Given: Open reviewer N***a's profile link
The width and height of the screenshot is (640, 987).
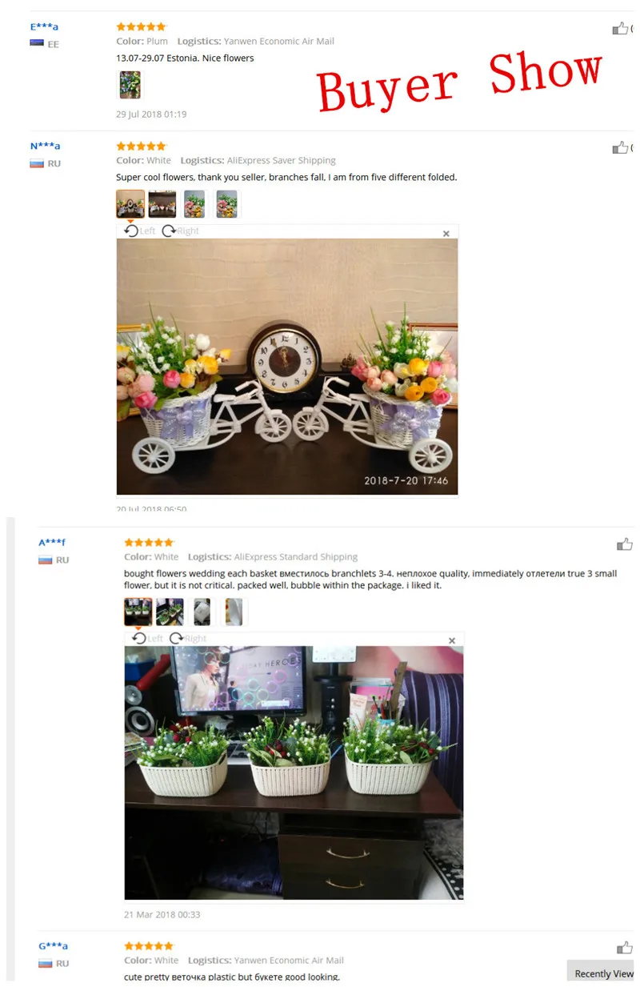Looking at the screenshot, I should coord(45,146).
